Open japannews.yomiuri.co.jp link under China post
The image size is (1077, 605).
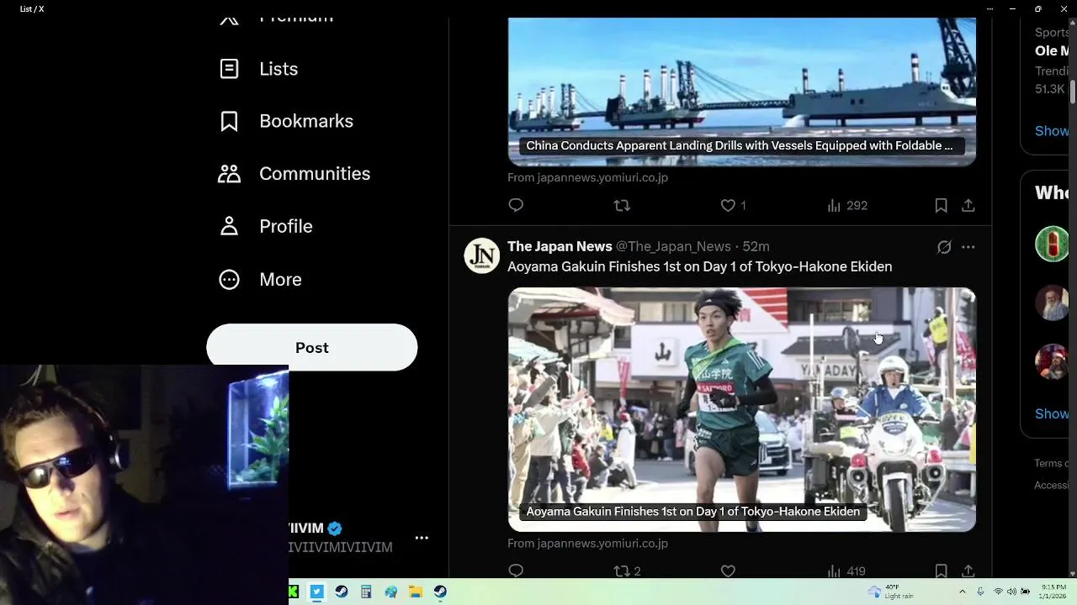point(587,177)
